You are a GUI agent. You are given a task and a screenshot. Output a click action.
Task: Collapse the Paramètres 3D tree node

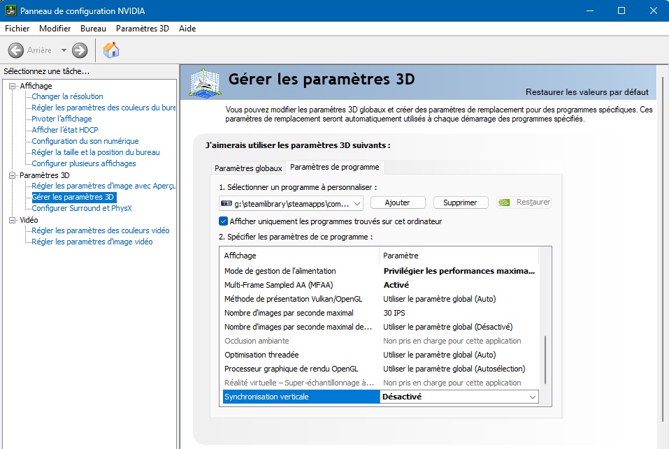coord(12,175)
